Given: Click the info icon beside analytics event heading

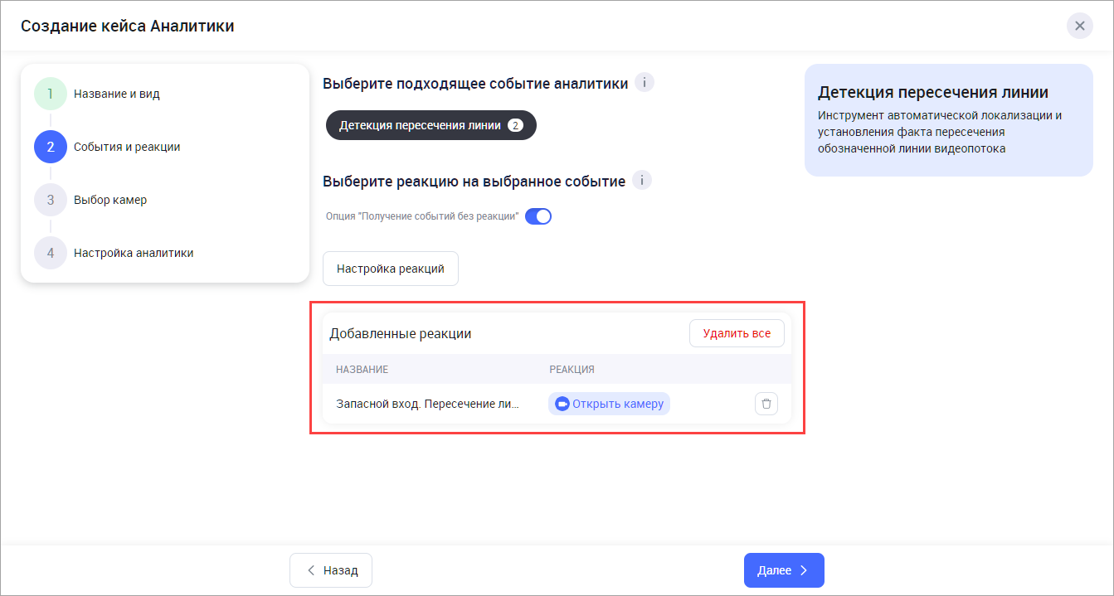Looking at the screenshot, I should 645,83.
